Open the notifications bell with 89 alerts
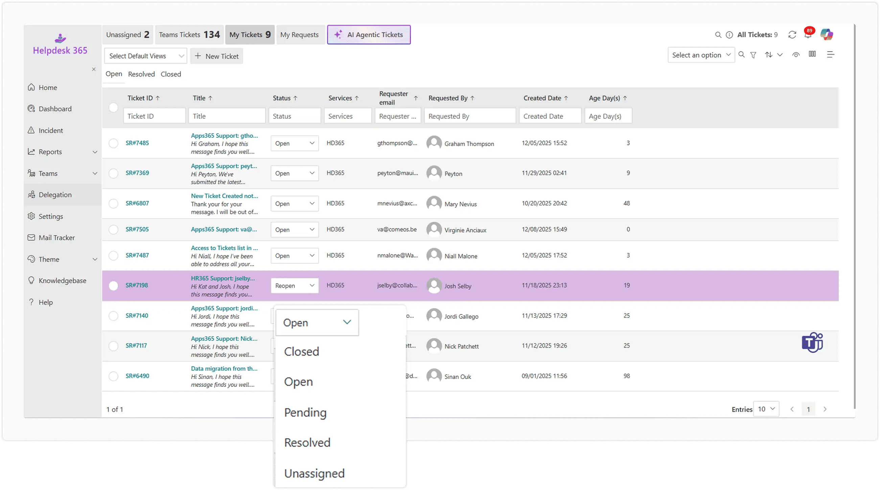 [x=808, y=35]
